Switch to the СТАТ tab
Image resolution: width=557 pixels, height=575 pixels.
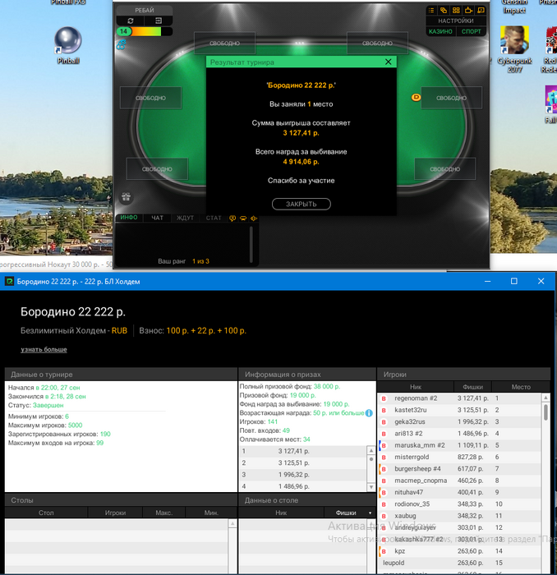(x=214, y=218)
